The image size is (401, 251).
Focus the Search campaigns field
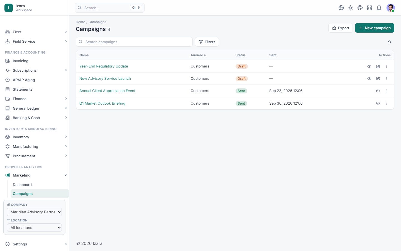(x=134, y=42)
